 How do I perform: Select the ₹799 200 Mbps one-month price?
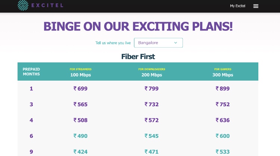[x=152, y=88]
